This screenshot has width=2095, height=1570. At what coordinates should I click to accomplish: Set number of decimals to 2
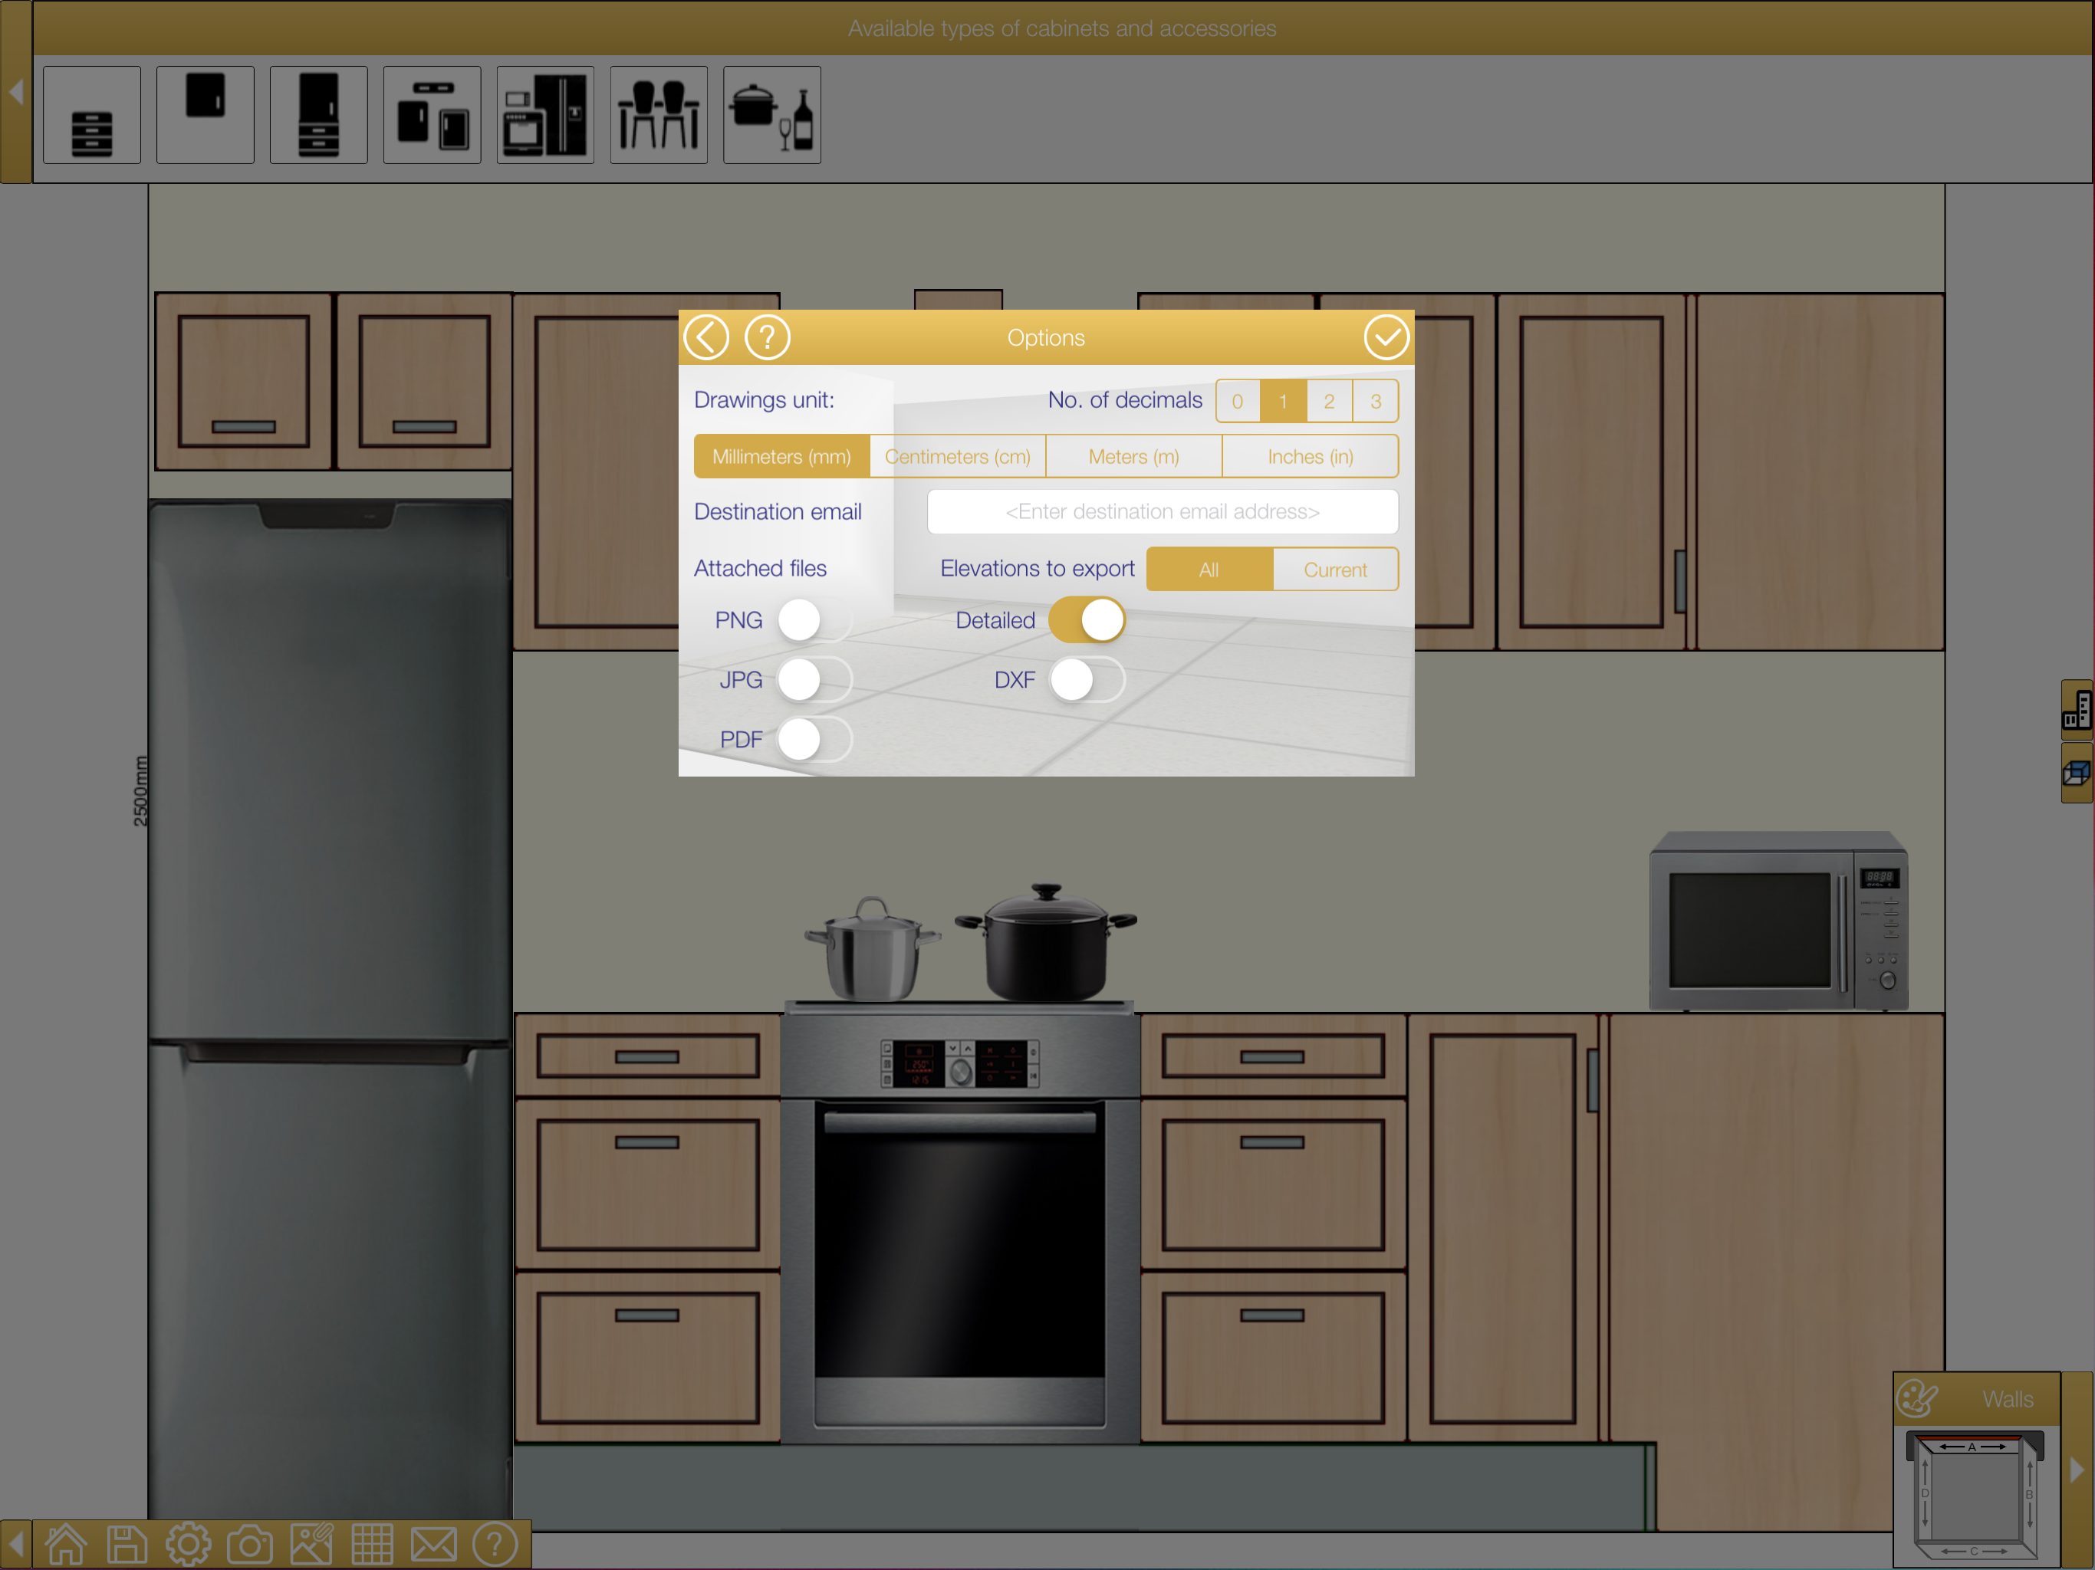[x=1330, y=400]
